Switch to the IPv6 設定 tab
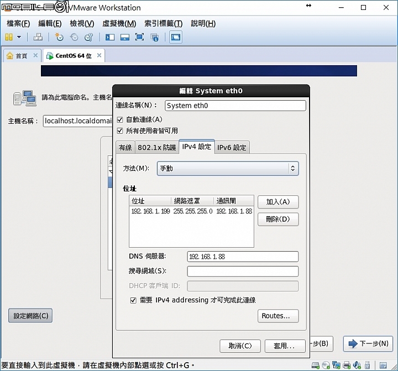The image size is (398, 371). (x=232, y=147)
